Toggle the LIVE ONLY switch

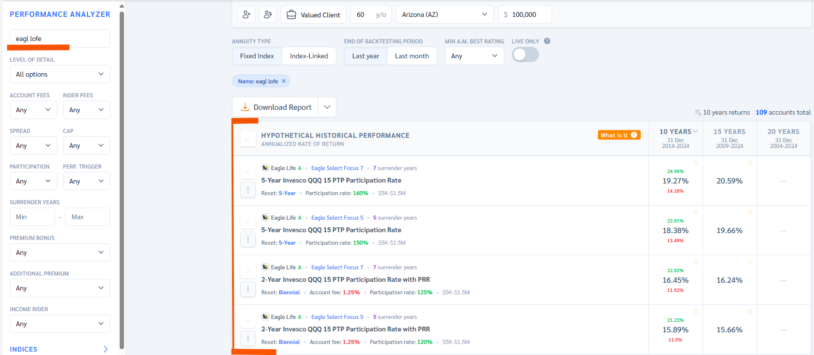tap(525, 55)
